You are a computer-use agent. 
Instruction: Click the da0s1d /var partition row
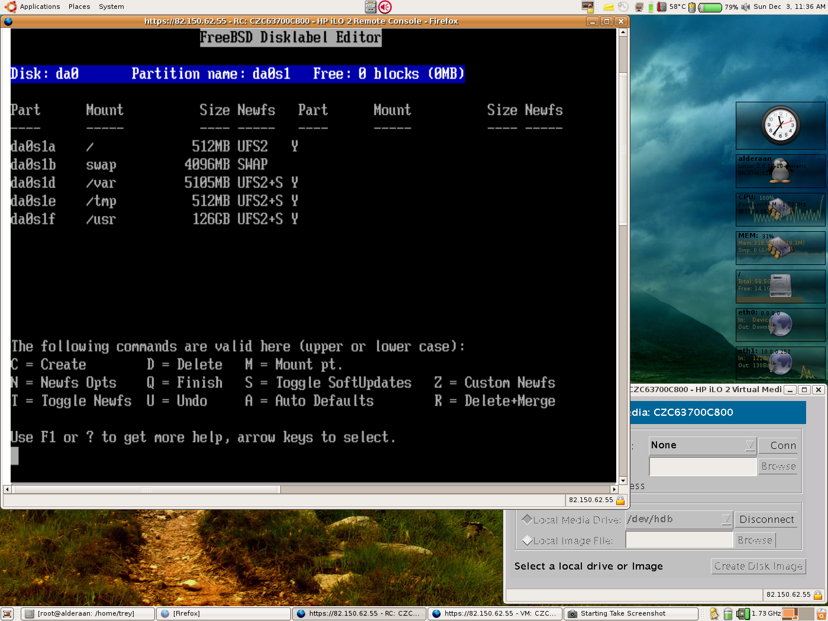(154, 183)
